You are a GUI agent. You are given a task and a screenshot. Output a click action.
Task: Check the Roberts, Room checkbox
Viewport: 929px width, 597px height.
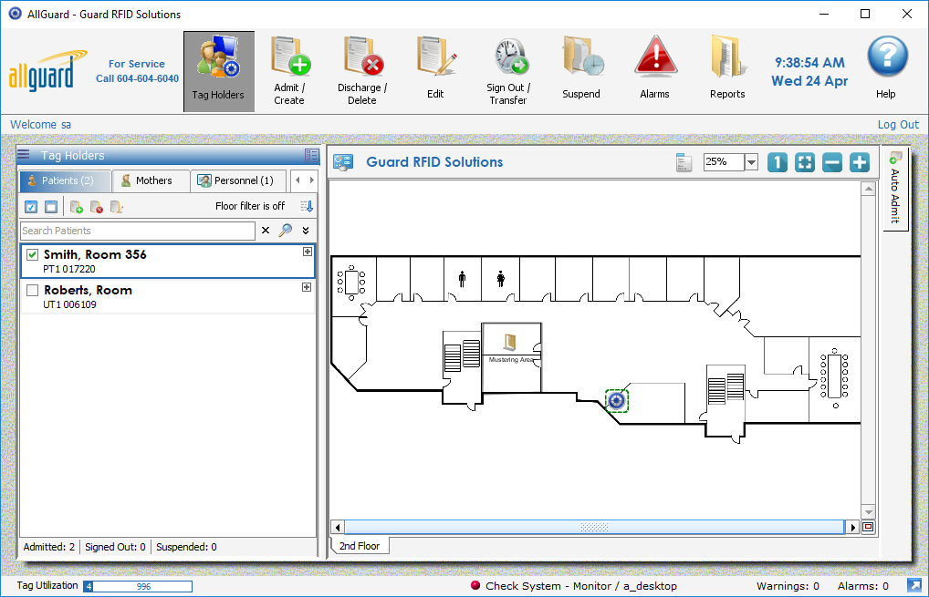click(x=33, y=291)
